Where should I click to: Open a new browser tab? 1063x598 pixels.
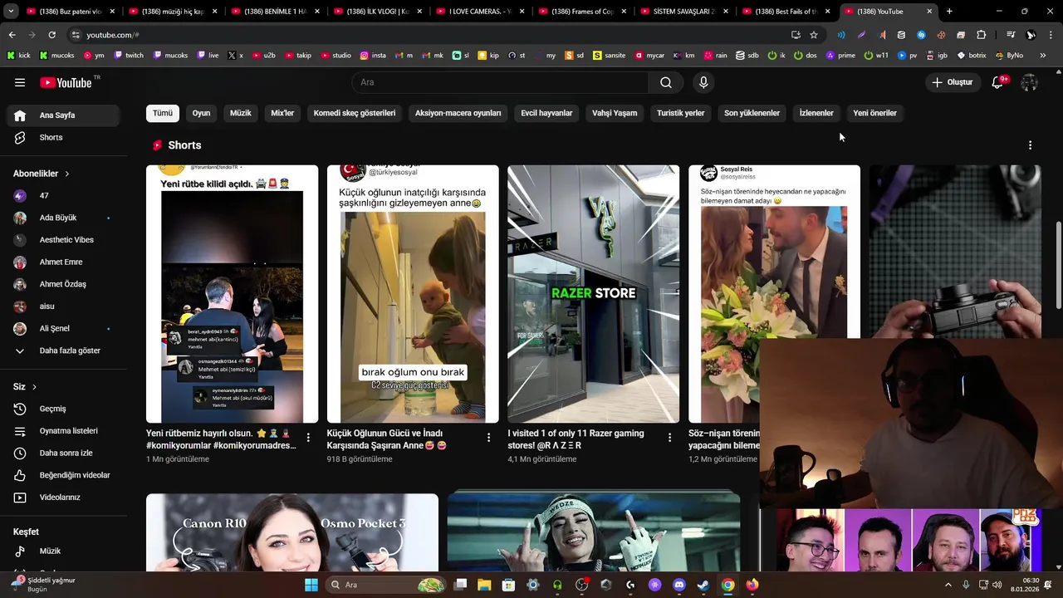[949, 12]
